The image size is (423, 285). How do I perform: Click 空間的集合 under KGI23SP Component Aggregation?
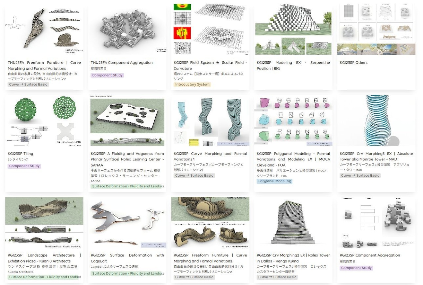point(348,261)
